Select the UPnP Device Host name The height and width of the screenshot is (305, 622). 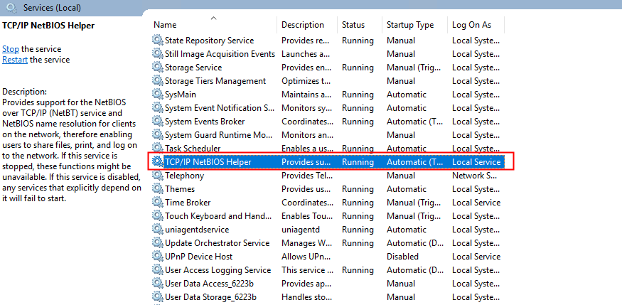click(198, 256)
